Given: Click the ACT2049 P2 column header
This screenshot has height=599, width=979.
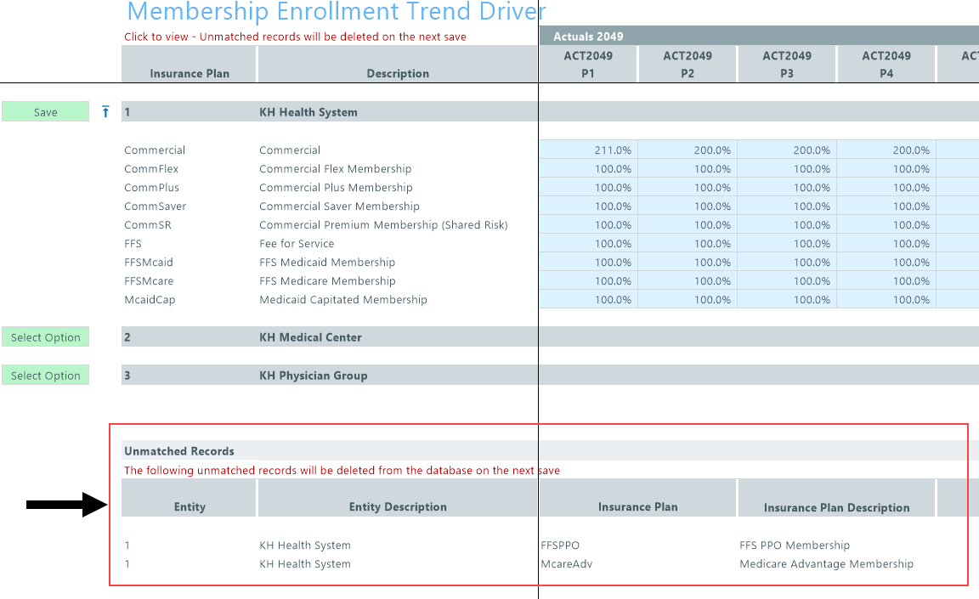Looking at the screenshot, I should click(x=688, y=65).
